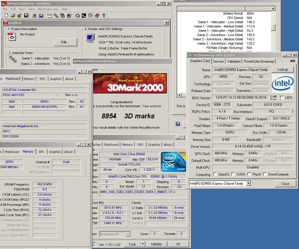
Task: Click the stacked discs toolbar icon
Action: point(91,15)
